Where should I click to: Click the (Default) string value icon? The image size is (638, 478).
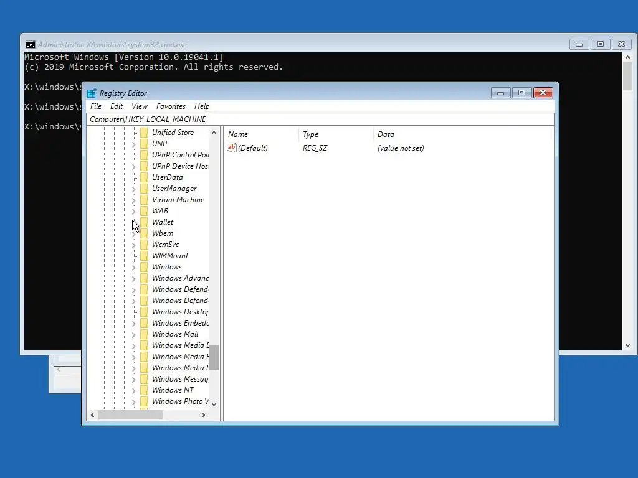click(x=232, y=148)
